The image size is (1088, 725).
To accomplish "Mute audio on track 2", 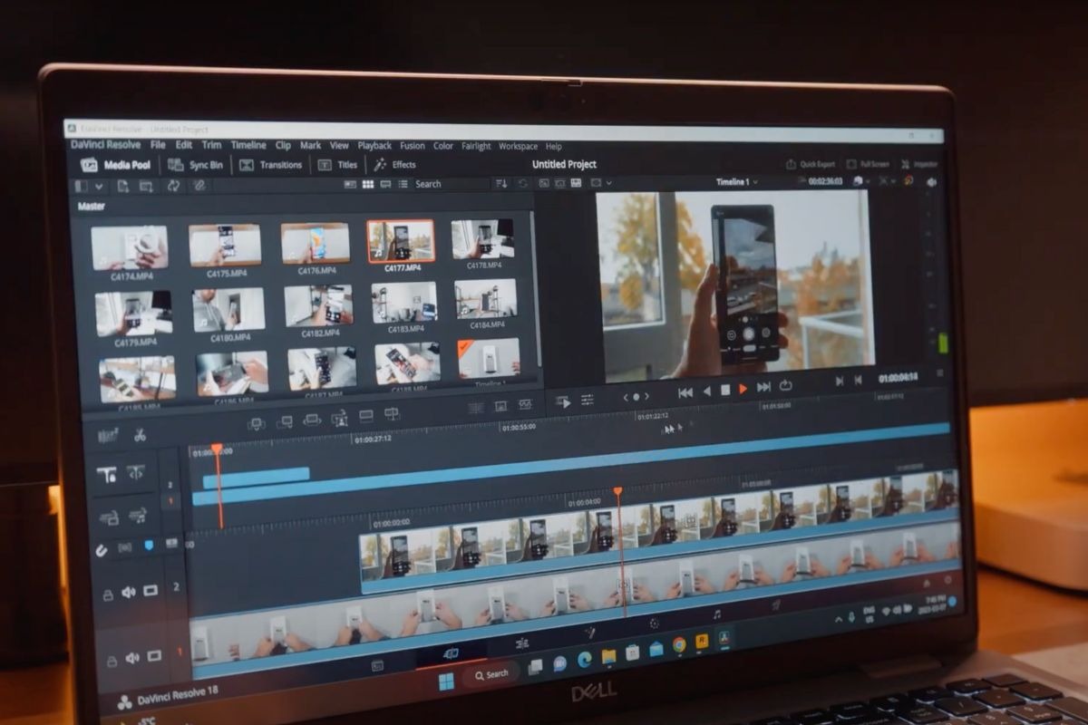I will tap(128, 592).
